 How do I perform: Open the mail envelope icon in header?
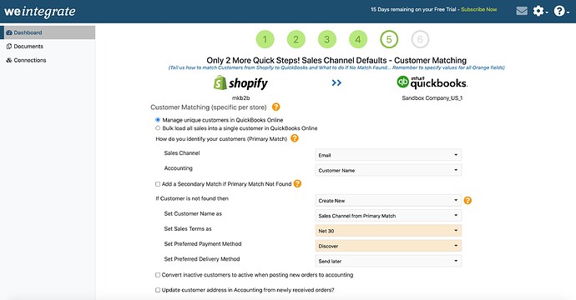tap(522, 11)
